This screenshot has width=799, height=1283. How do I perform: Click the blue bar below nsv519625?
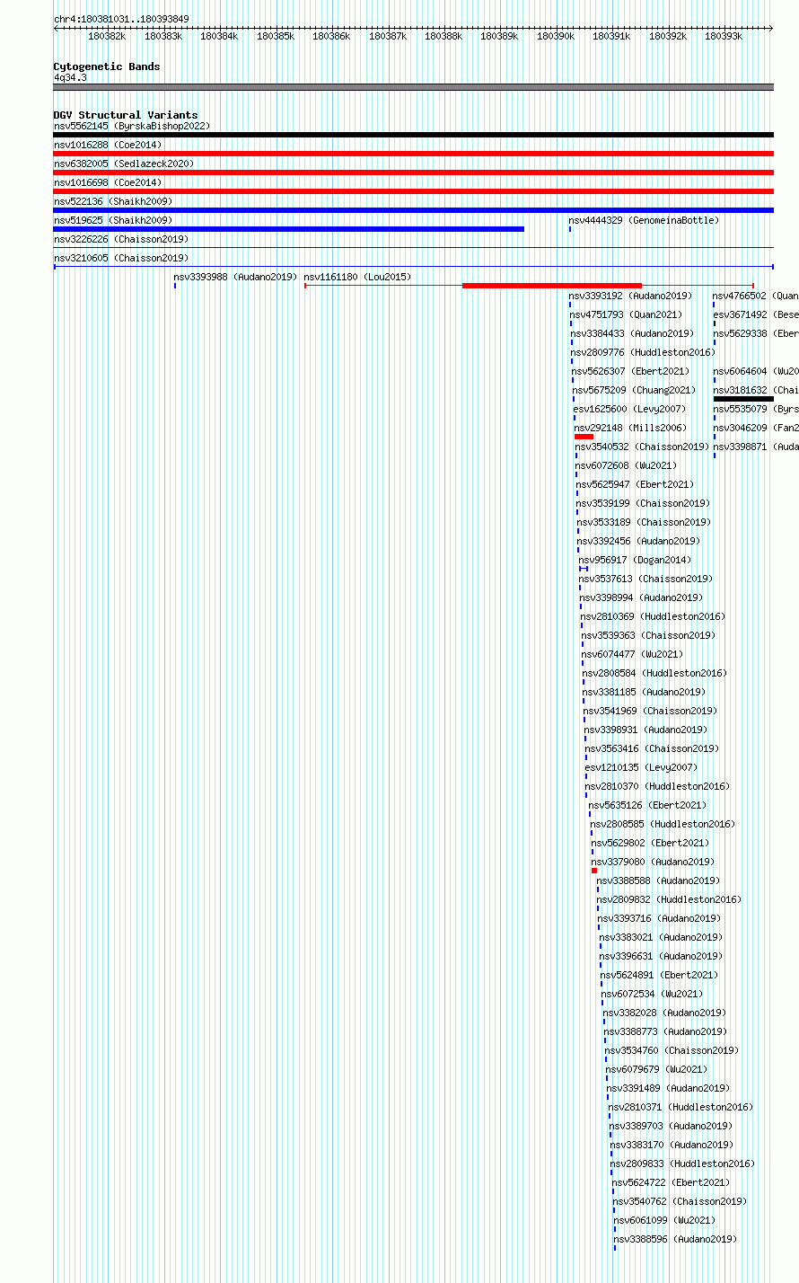click(x=289, y=229)
